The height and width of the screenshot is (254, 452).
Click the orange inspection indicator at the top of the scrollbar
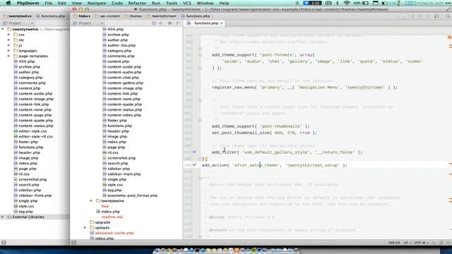[449, 37]
